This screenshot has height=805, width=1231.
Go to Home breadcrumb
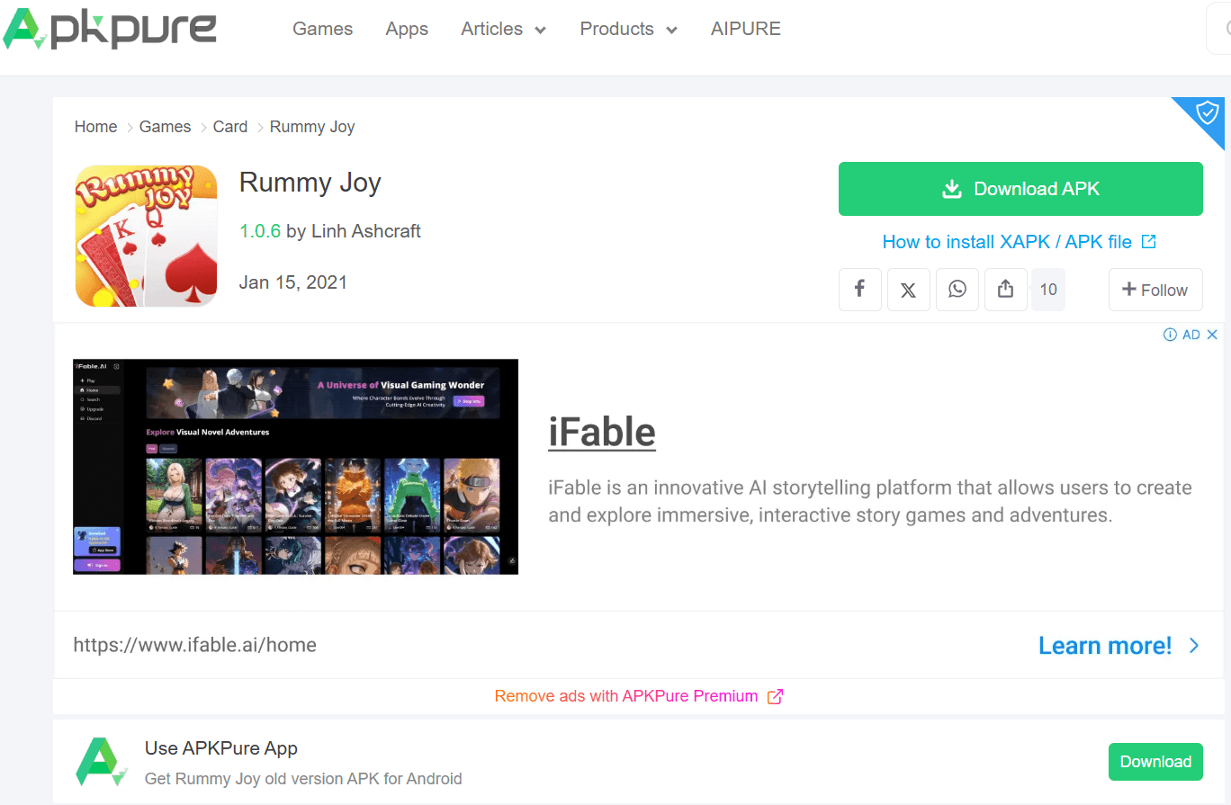point(95,127)
